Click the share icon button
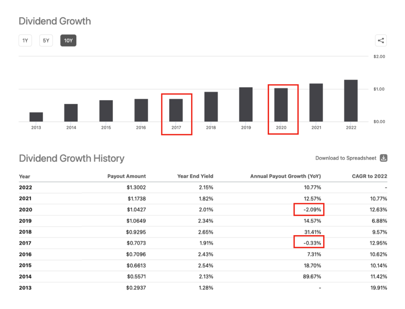The image size is (405, 309). pos(381,41)
